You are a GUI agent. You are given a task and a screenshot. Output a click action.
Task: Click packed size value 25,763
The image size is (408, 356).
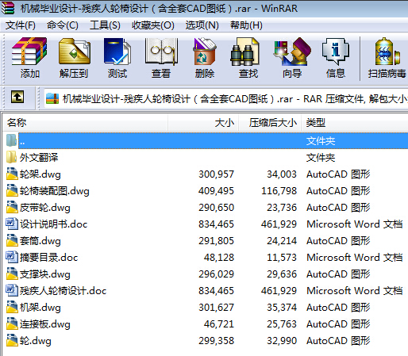(x=282, y=324)
